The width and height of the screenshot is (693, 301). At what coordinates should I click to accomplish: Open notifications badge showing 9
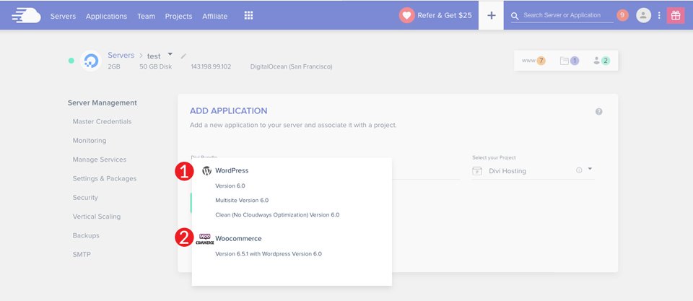(622, 15)
